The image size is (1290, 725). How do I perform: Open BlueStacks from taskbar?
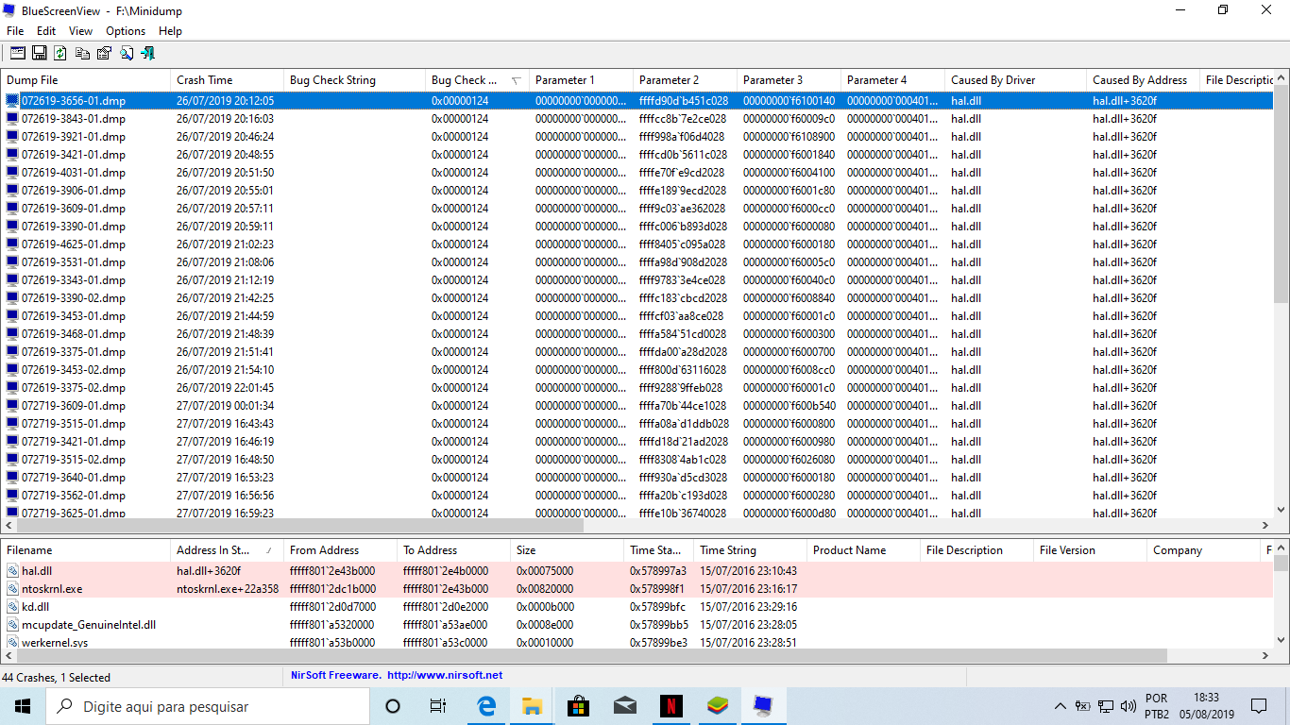pyautogui.click(x=717, y=706)
